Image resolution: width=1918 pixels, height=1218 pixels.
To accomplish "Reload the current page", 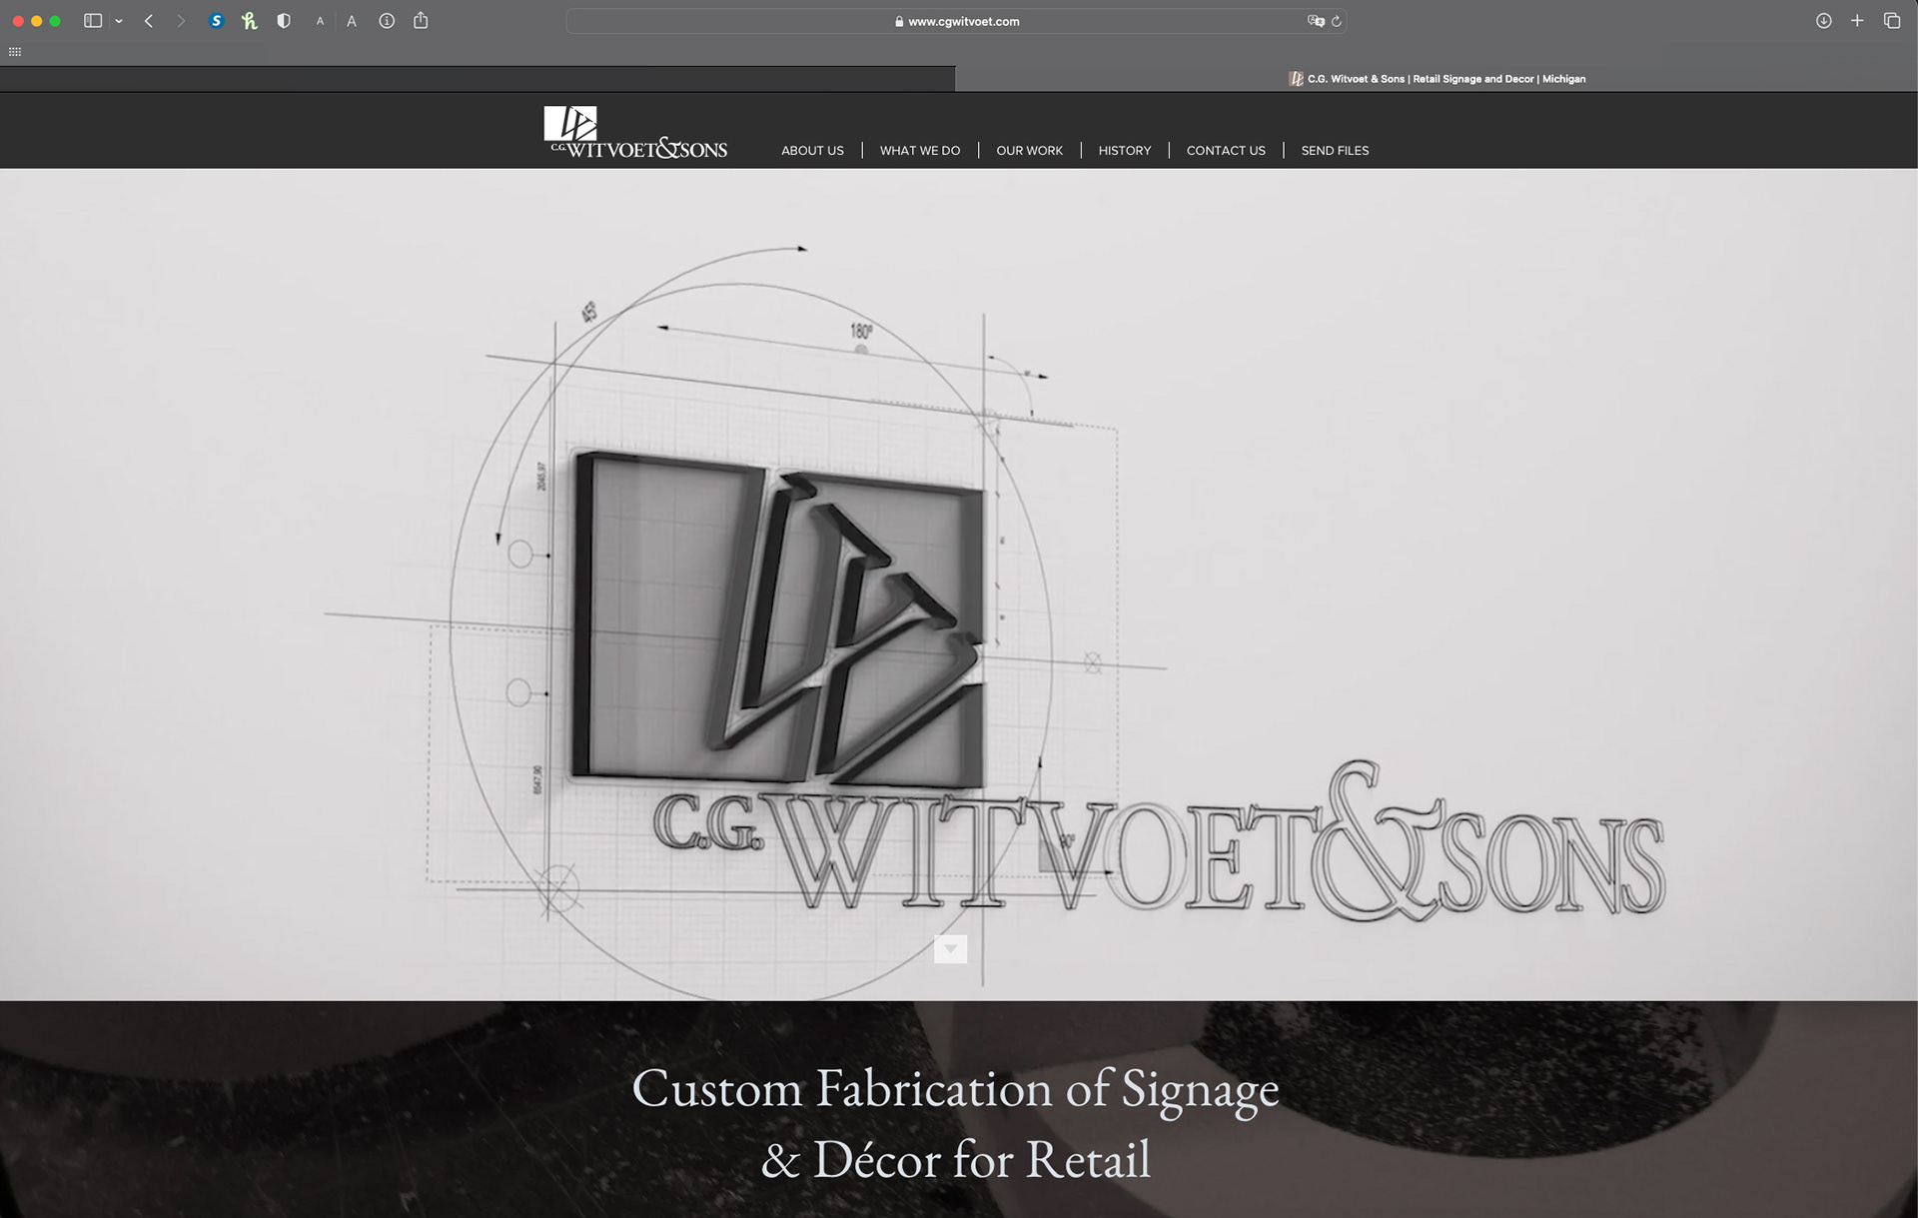I will click(x=1337, y=21).
